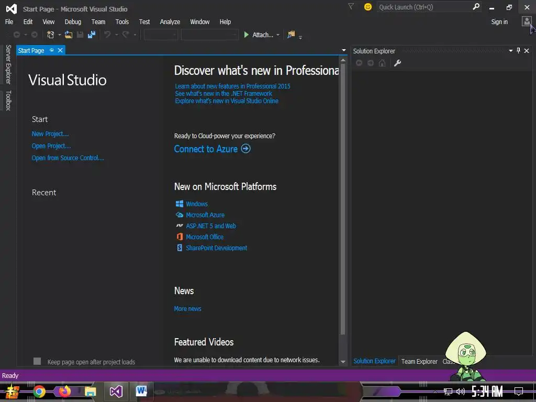Click the account picture icon
Viewport: 536px width, 402px height.
click(527, 21)
